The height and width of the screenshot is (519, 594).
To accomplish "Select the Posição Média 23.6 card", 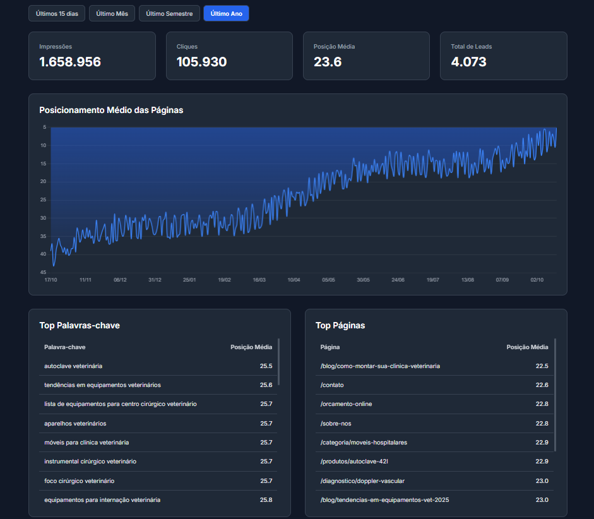I will [x=366, y=56].
